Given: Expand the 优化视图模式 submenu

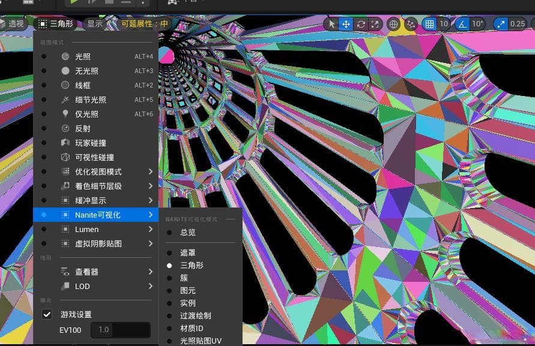Looking at the screenshot, I should point(96,172).
